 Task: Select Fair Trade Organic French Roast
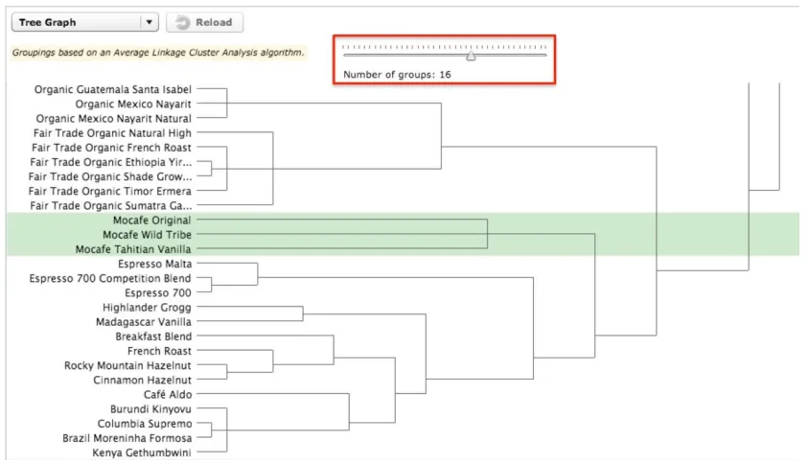coord(111,148)
